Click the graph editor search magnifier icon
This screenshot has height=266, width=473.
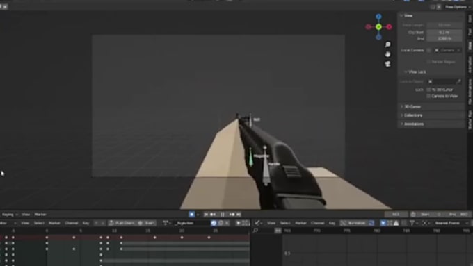click(x=255, y=231)
